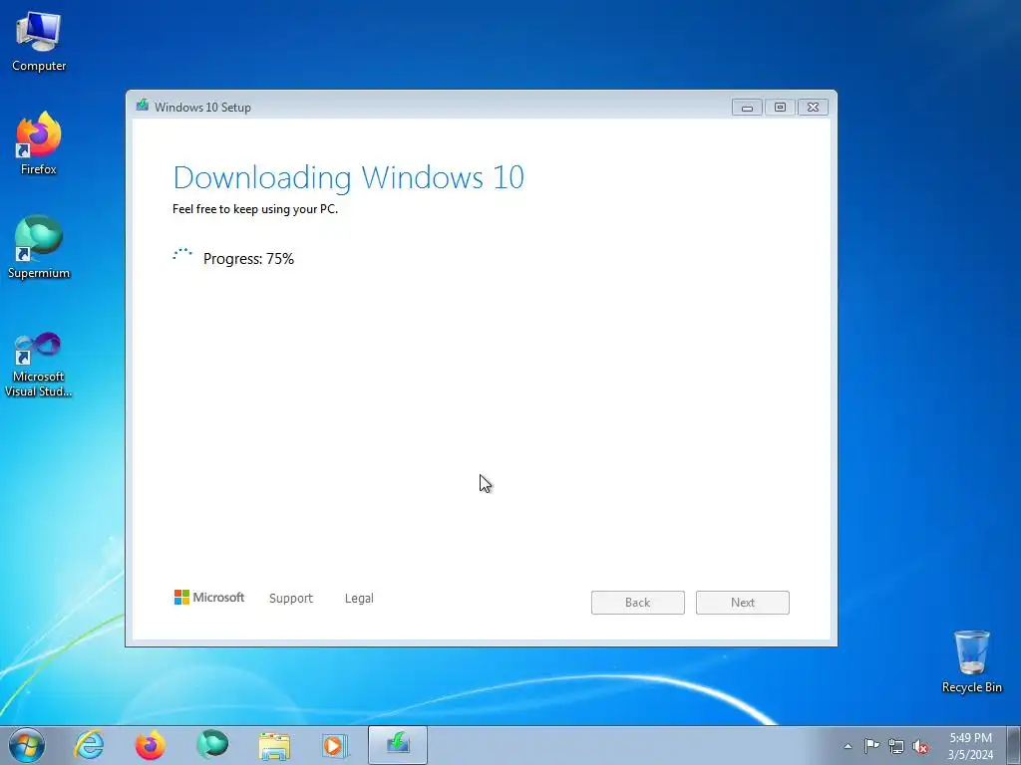Show hidden system tray icons
The height and width of the screenshot is (765, 1021).
pyautogui.click(x=848, y=746)
